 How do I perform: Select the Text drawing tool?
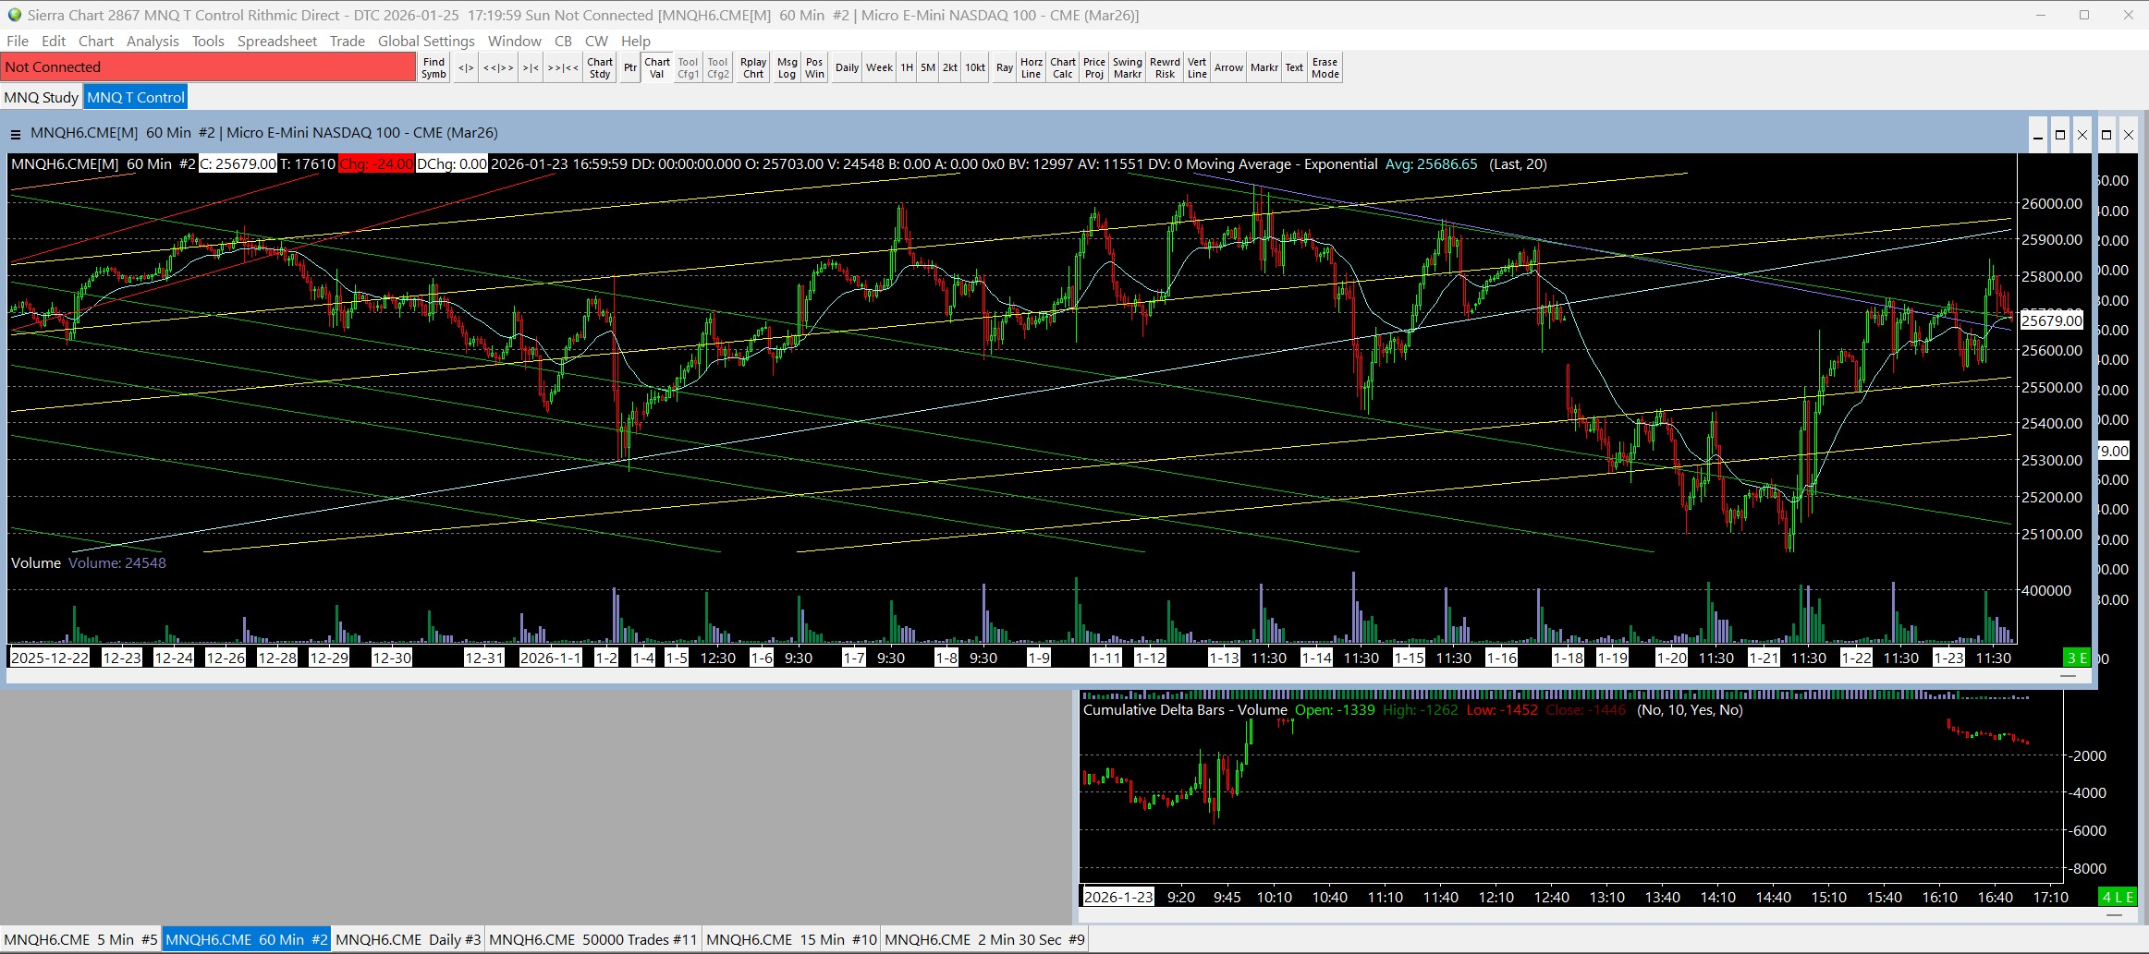tap(1294, 67)
